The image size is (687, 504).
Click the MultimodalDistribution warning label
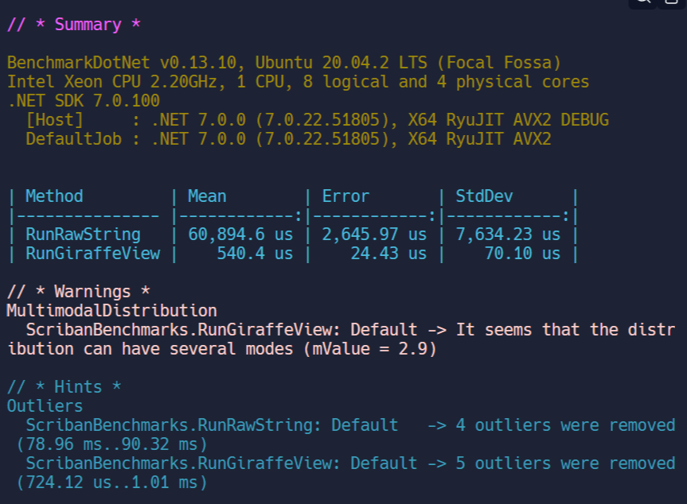111,311
